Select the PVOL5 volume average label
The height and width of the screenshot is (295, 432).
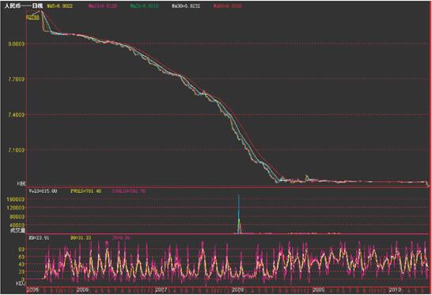point(86,191)
